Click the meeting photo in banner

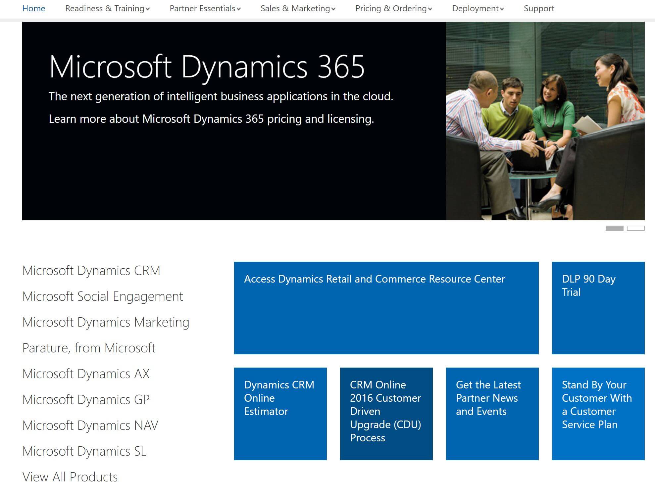[545, 121]
